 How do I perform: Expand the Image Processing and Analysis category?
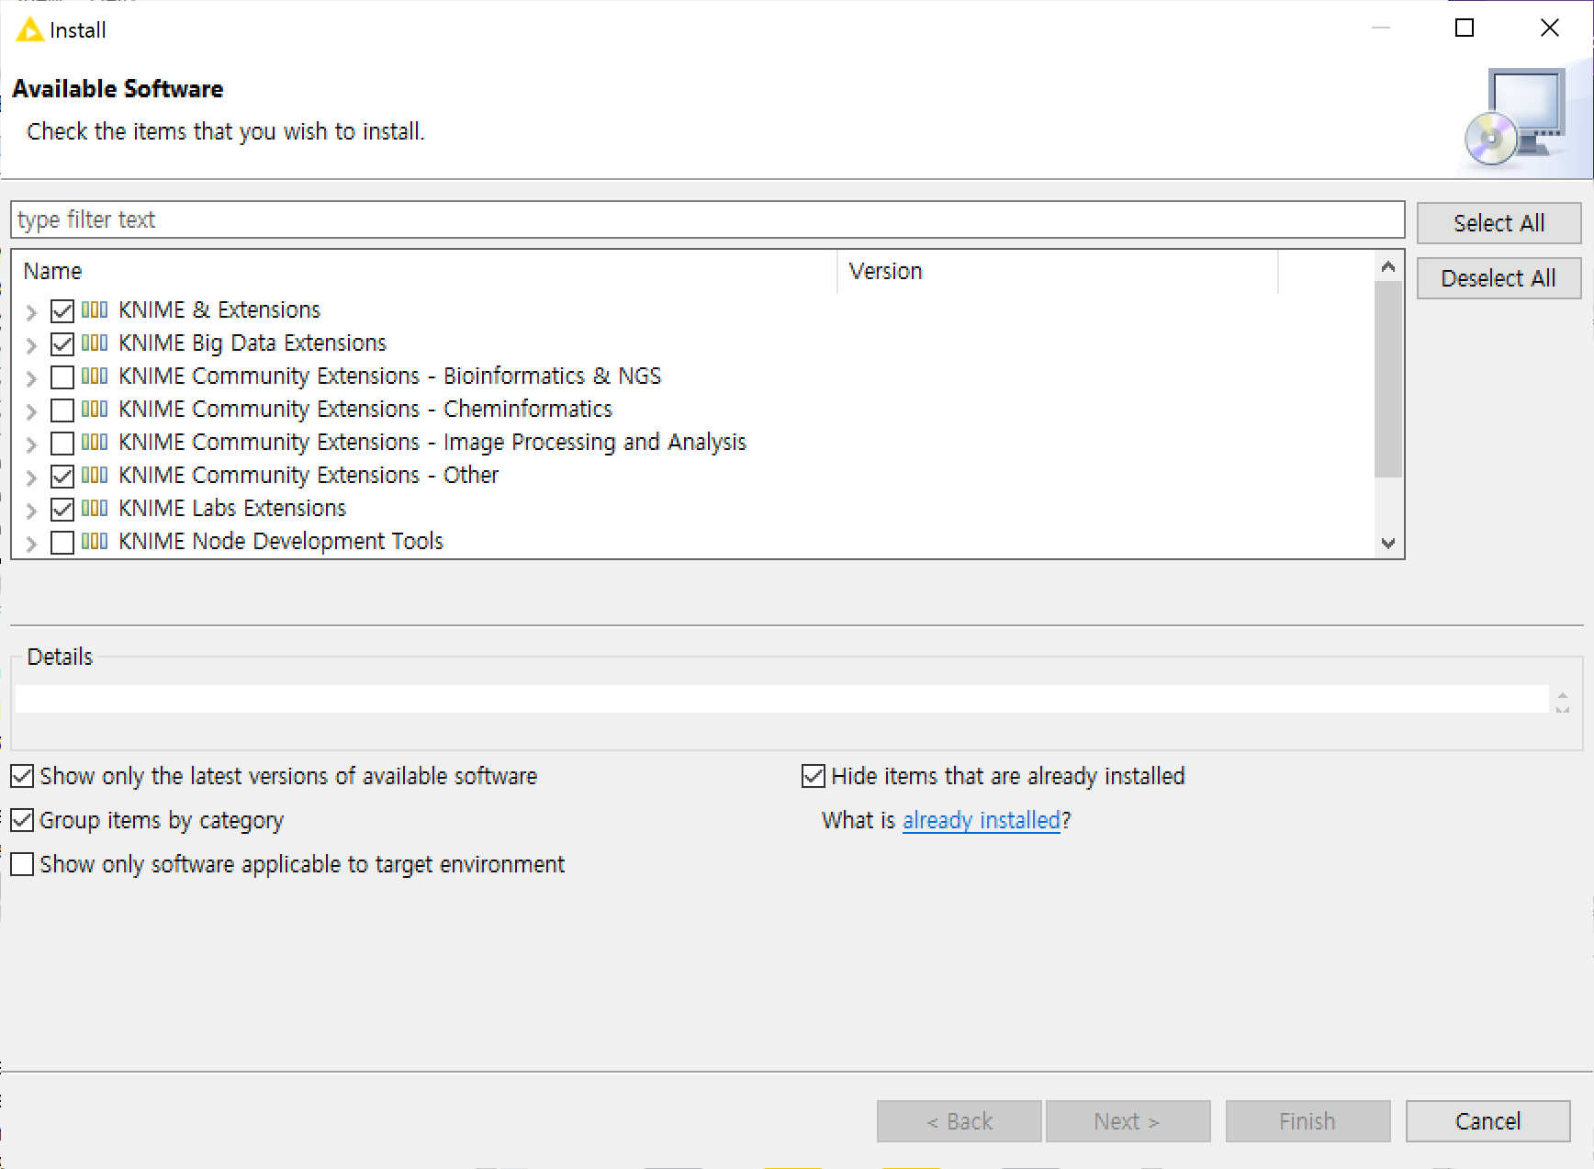click(31, 444)
